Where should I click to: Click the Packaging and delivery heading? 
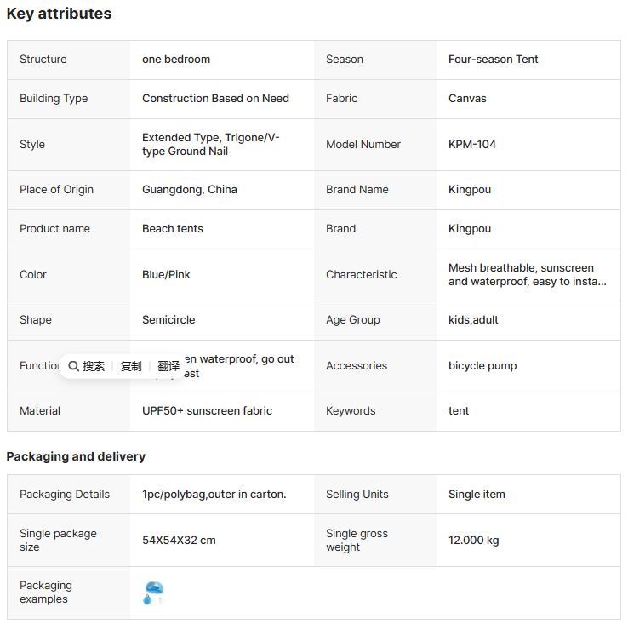click(x=76, y=456)
